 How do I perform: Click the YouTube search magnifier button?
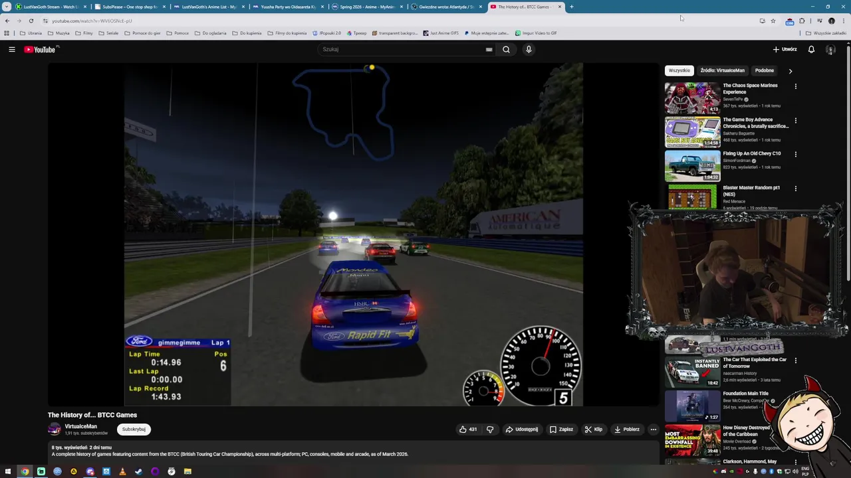click(x=506, y=49)
